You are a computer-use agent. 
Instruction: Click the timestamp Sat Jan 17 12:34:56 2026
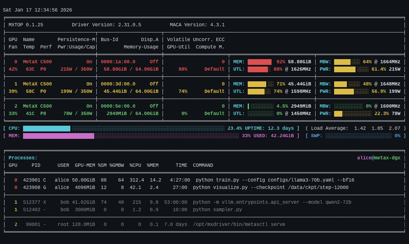coord(37,10)
